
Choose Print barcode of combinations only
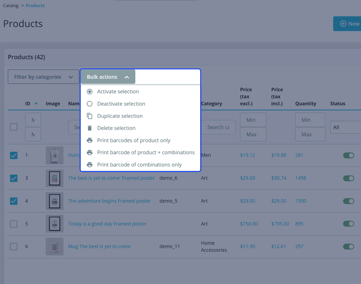[140, 165]
